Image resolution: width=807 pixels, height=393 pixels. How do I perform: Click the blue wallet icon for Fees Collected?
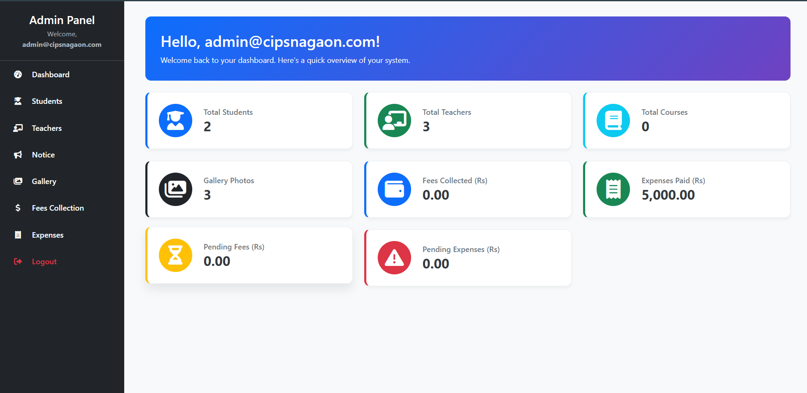pyautogui.click(x=394, y=189)
